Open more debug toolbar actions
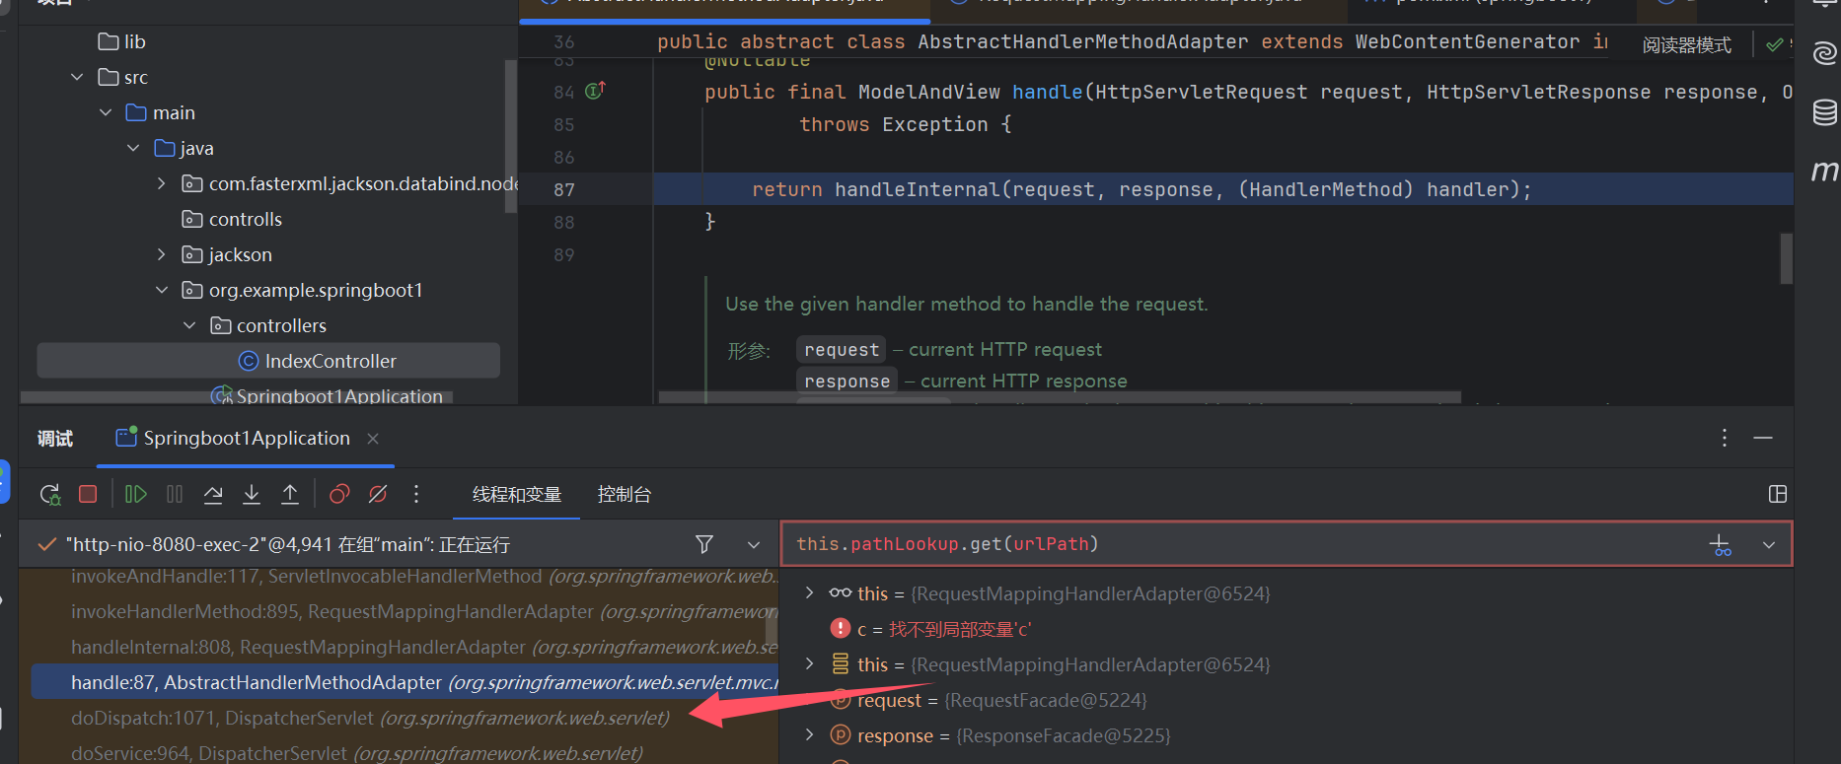Image resolution: width=1841 pixels, height=764 pixels. [x=416, y=494]
